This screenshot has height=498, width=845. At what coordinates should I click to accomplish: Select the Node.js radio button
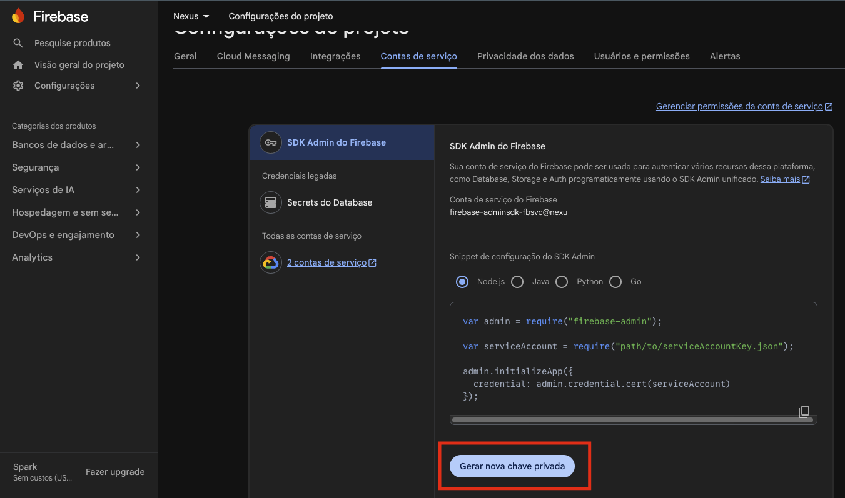click(462, 282)
